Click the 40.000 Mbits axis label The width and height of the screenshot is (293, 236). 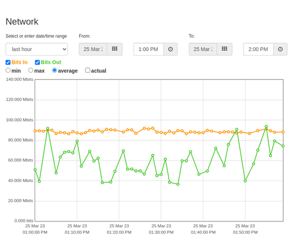click(x=21, y=180)
